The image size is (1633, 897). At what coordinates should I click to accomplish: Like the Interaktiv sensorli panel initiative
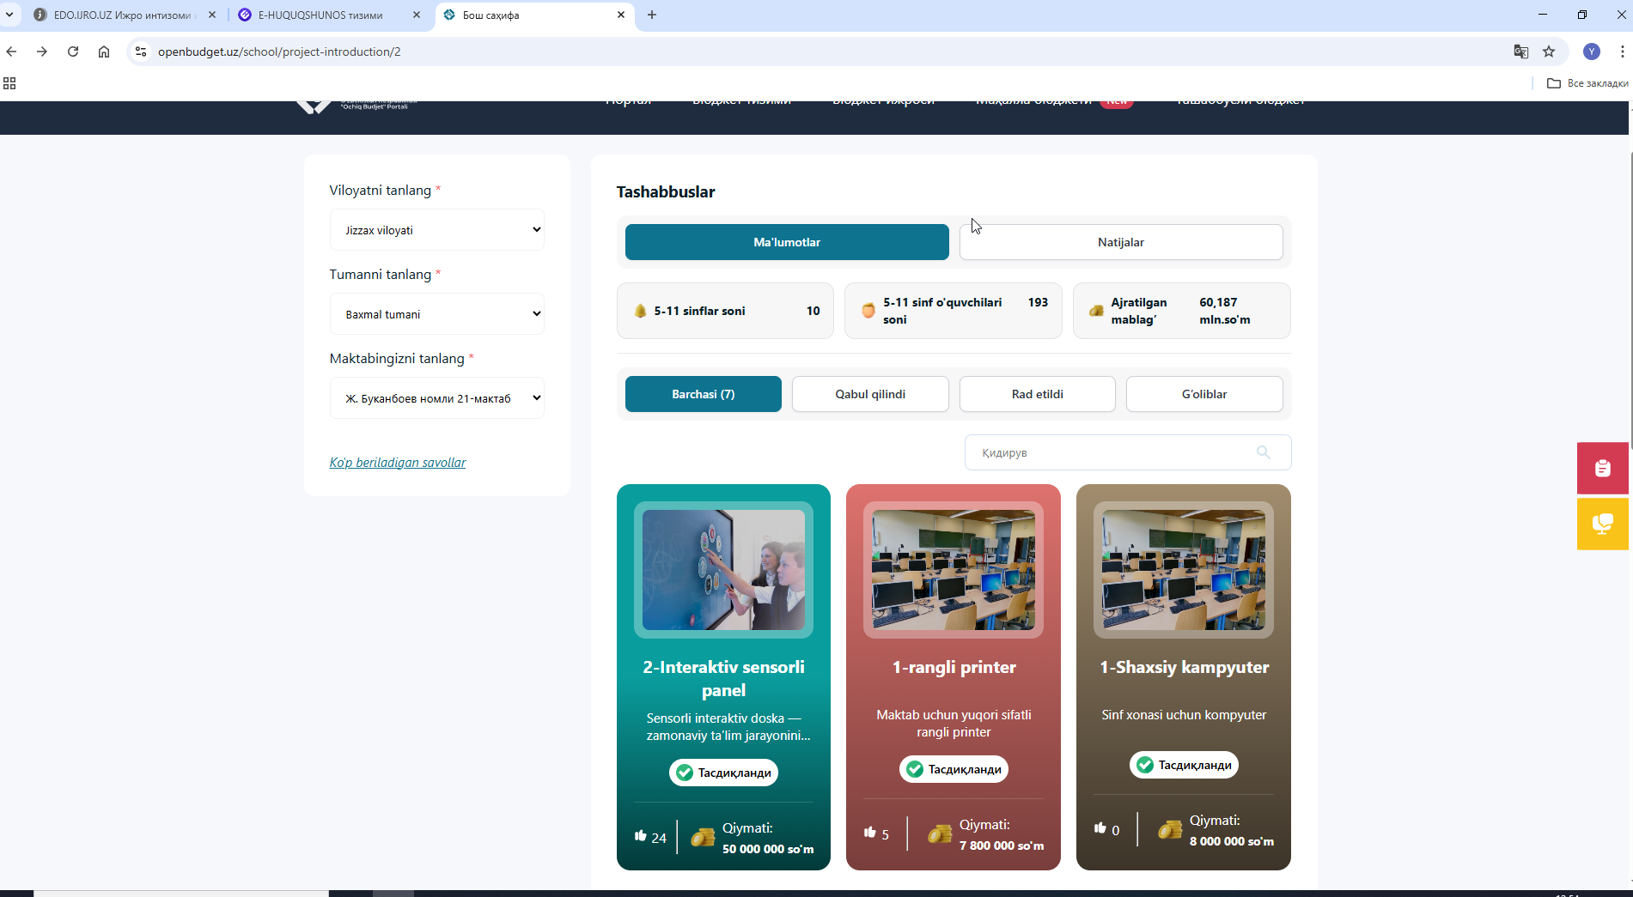tap(640, 836)
